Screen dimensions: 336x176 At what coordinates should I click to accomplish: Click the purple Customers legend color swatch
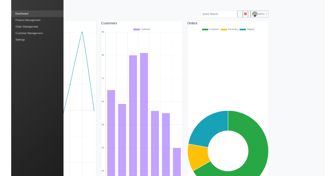click(x=136, y=29)
